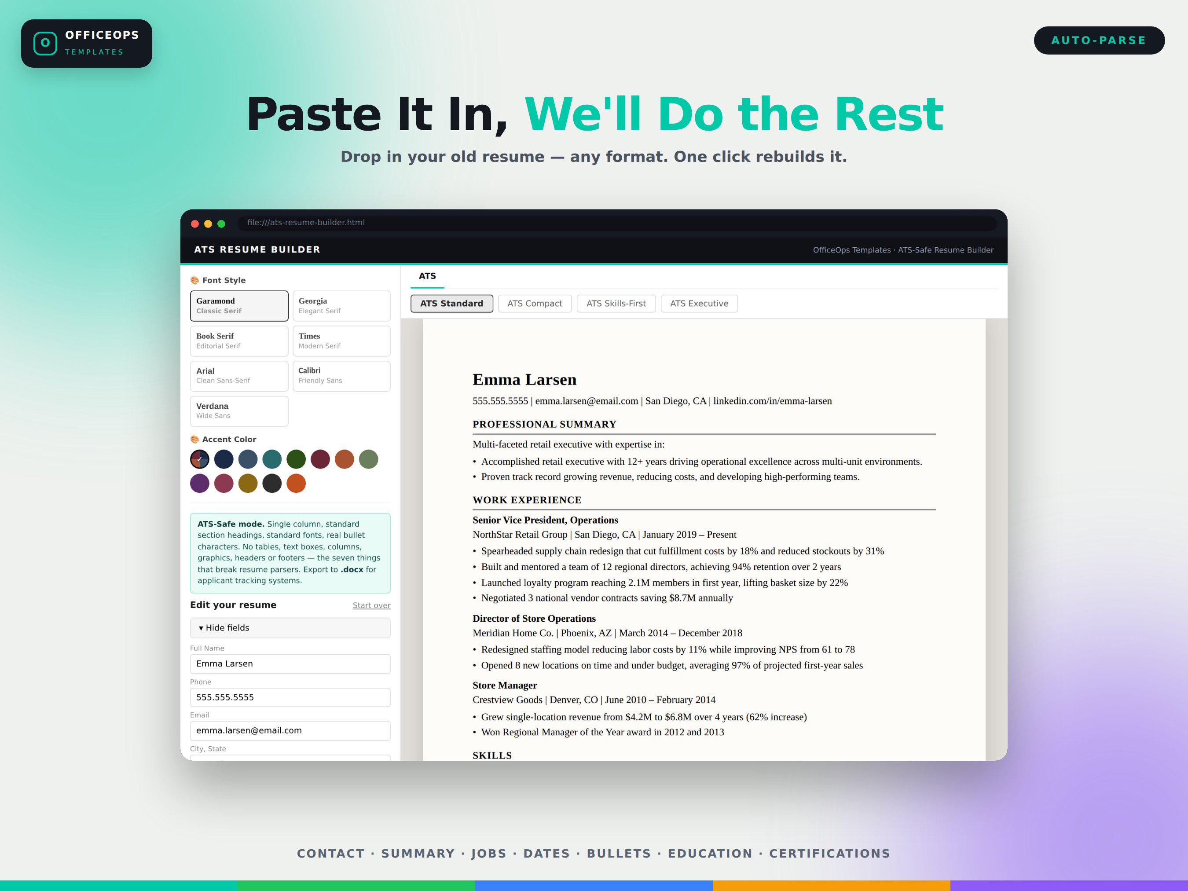Pick the rose pink accent color
Screen dimensions: 1188x891
224,484
